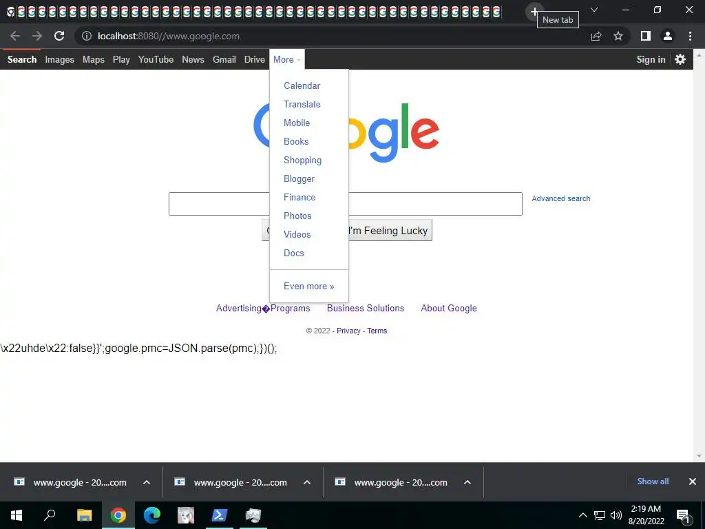Open the Chrome profile avatar icon
This screenshot has height=529, width=705.
pyautogui.click(x=668, y=36)
